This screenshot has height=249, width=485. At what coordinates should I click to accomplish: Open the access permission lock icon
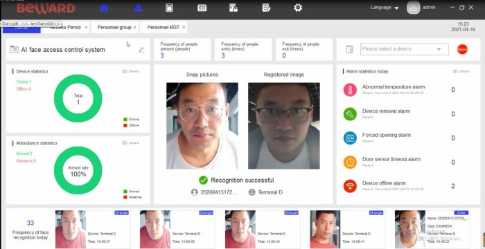pos(233,8)
